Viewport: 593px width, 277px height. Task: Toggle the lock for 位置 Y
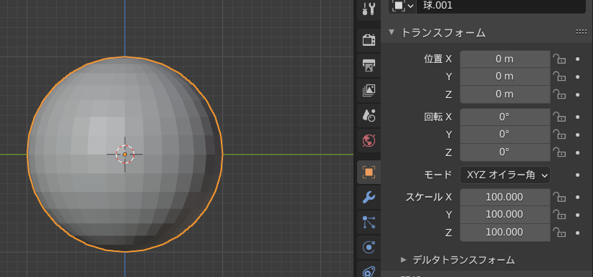click(x=559, y=77)
